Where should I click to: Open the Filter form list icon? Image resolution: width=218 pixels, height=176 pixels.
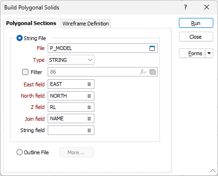pyautogui.click(x=152, y=72)
